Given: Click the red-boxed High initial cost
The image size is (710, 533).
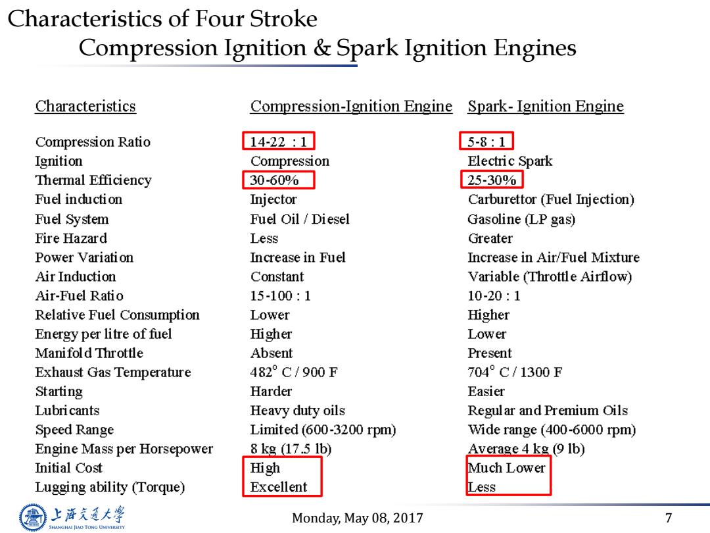Looking at the screenshot, I should click(266, 468).
